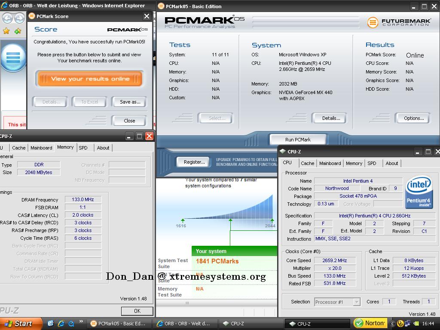Click the memory Size 2048 MBytes field
This screenshot has width=440, height=330.
(39, 172)
